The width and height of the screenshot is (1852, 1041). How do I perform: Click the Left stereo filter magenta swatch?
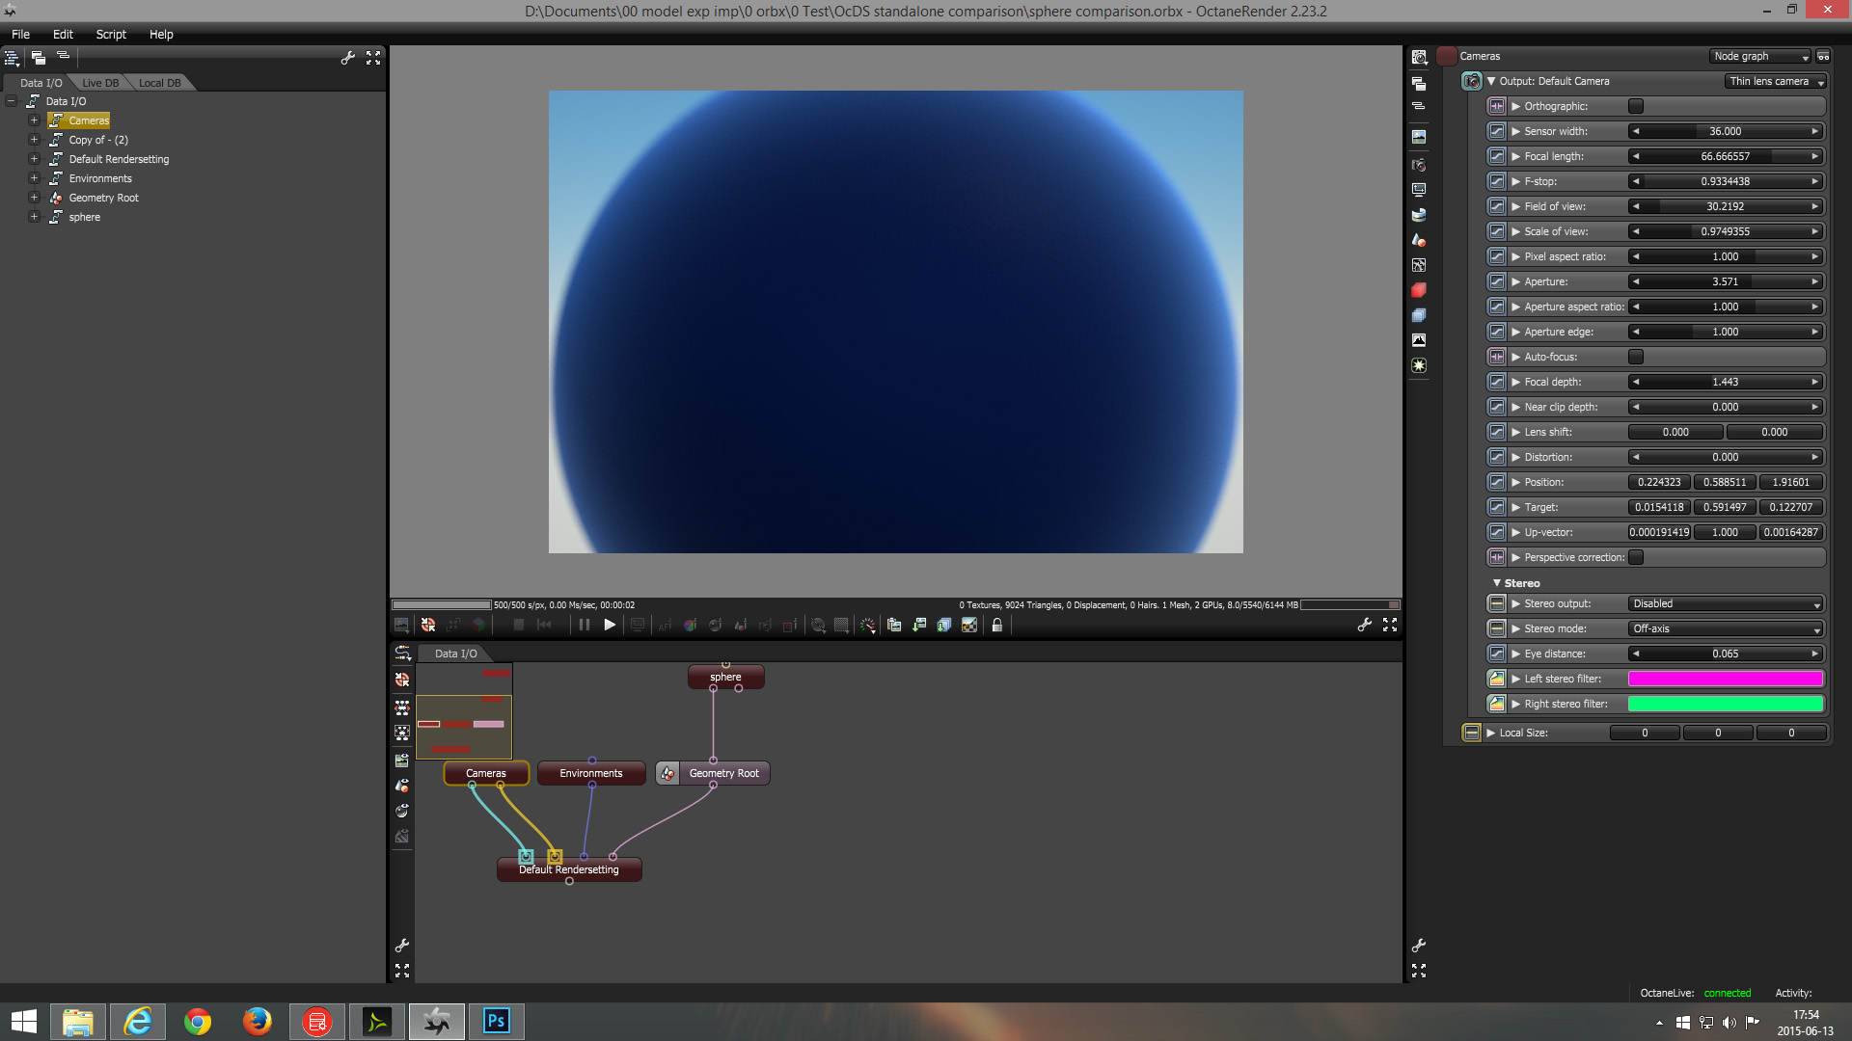click(1725, 680)
